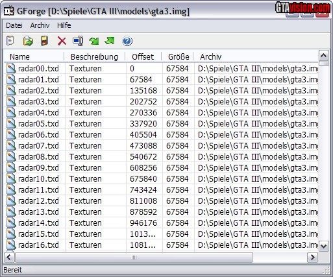333x277 pixels.
Task: Delete selected entry with red X icon
Action: pyautogui.click(x=62, y=41)
